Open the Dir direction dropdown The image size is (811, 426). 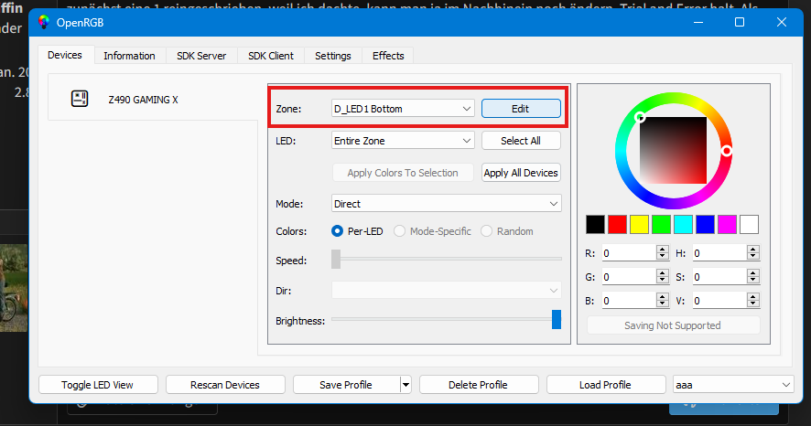(x=446, y=290)
